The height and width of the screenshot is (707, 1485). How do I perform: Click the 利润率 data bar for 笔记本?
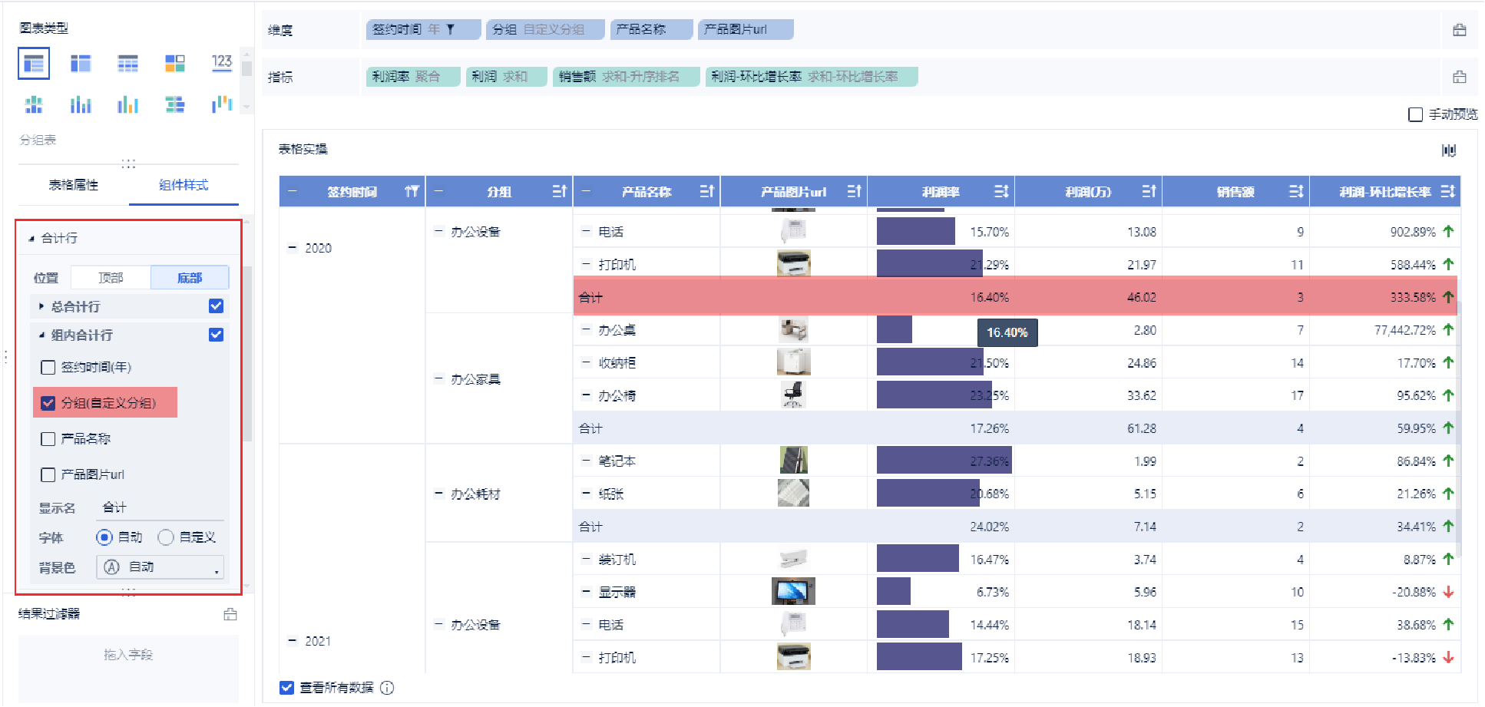point(944,461)
